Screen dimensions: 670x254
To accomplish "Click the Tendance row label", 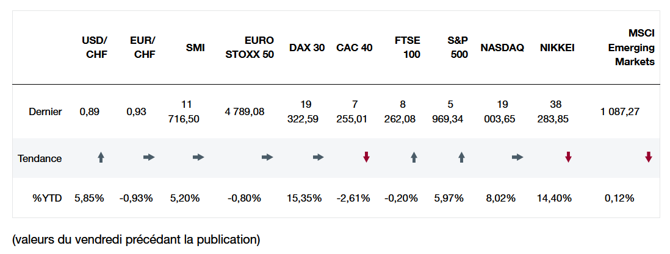I will [x=40, y=158].
